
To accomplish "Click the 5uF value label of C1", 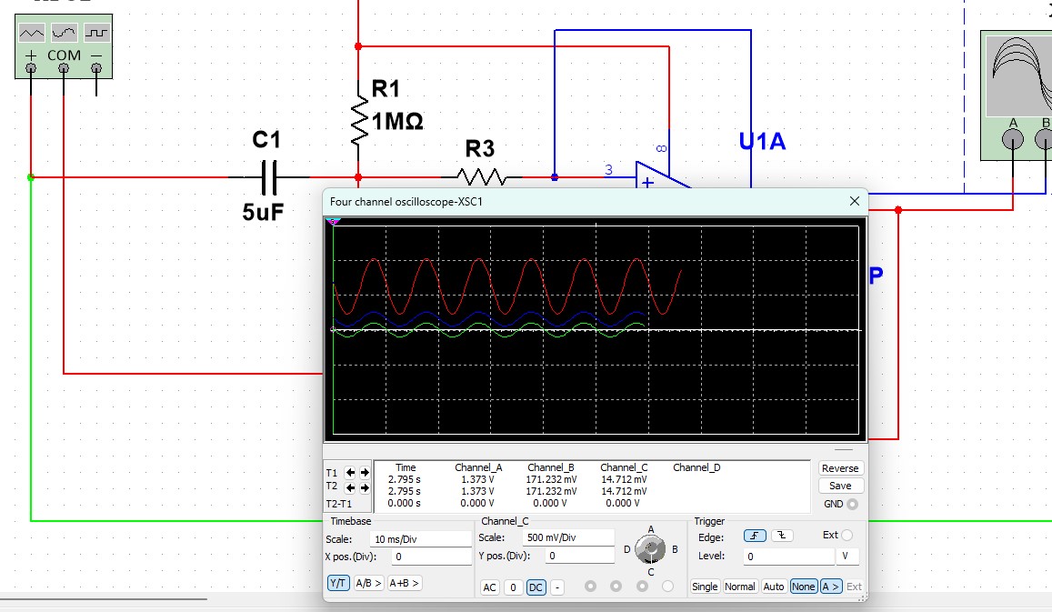I will 263,212.
